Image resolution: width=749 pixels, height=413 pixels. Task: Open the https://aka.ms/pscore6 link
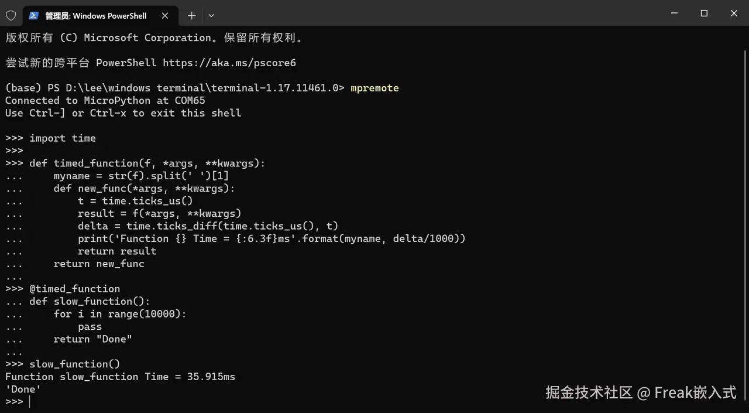[x=229, y=63]
